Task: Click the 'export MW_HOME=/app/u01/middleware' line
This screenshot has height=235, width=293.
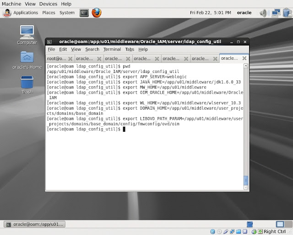Action: click(127, 87)
